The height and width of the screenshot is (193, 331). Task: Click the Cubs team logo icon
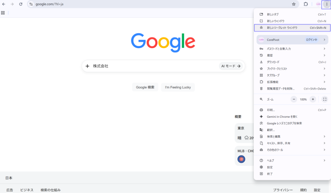click(x=241, y=159)
